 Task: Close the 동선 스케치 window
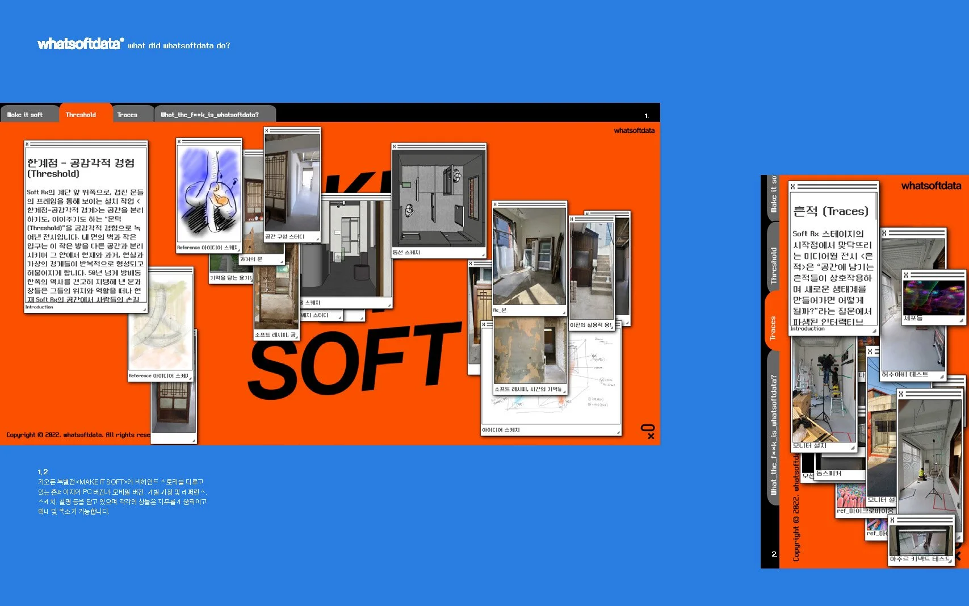[x=395, y=147]
